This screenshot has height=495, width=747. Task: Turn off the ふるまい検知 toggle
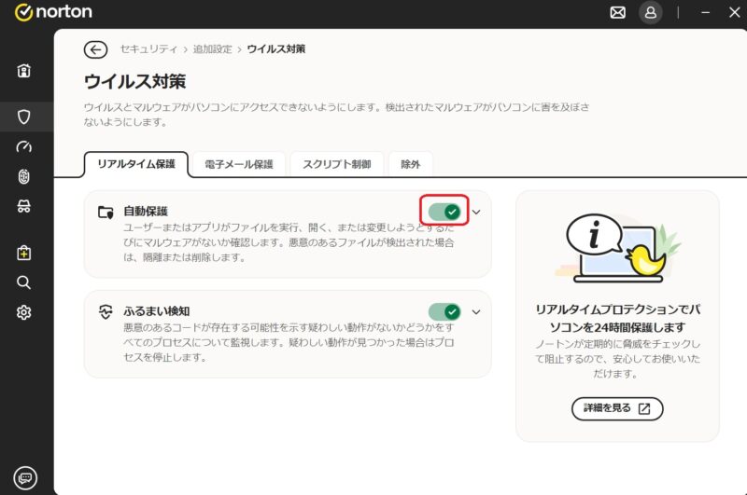click(x=444, y=311)
